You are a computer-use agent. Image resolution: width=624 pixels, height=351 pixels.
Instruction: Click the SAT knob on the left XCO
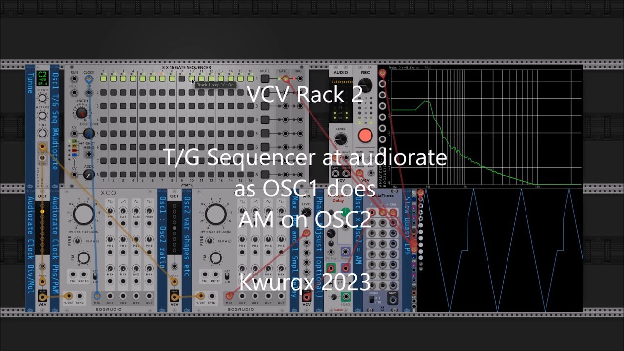coord(123,212)
